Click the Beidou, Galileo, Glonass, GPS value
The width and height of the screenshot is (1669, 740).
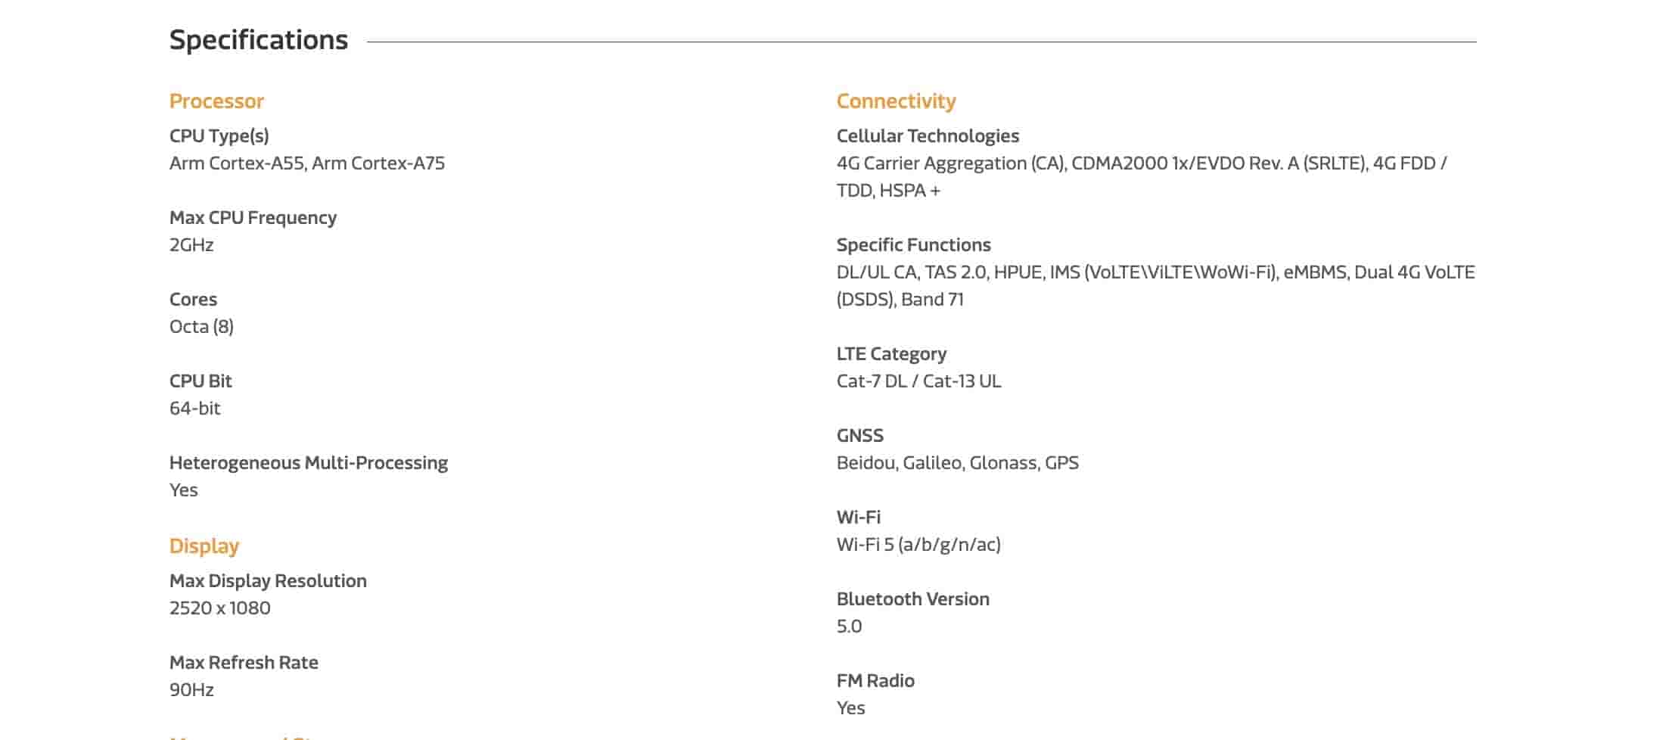(957, 463)
